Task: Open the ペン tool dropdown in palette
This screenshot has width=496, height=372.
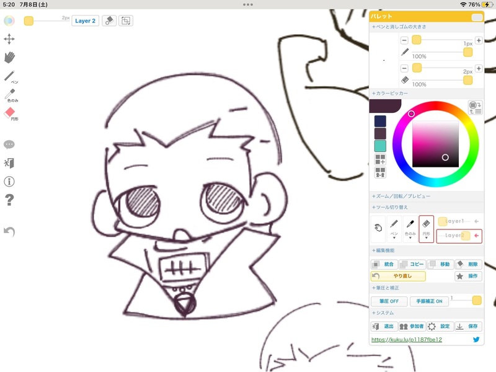Action: point(394,229)
